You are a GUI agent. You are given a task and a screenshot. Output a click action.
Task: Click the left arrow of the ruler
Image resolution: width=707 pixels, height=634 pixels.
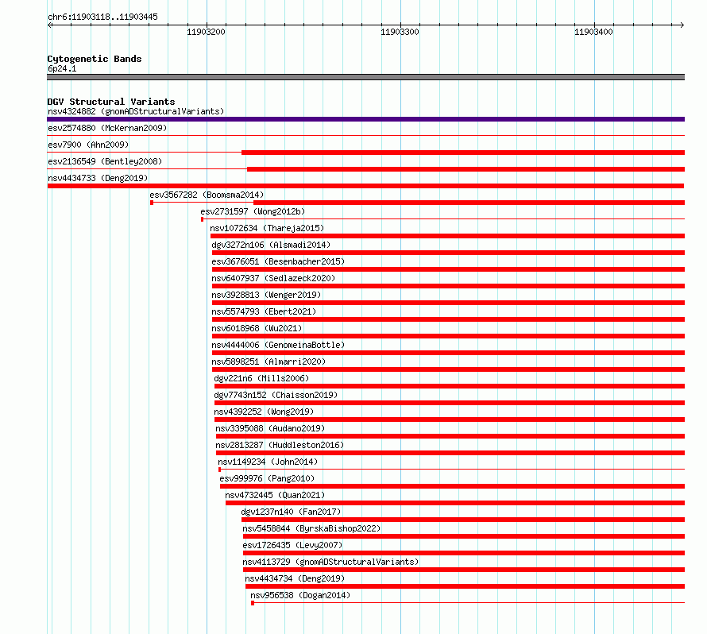(x=49, y=25)
